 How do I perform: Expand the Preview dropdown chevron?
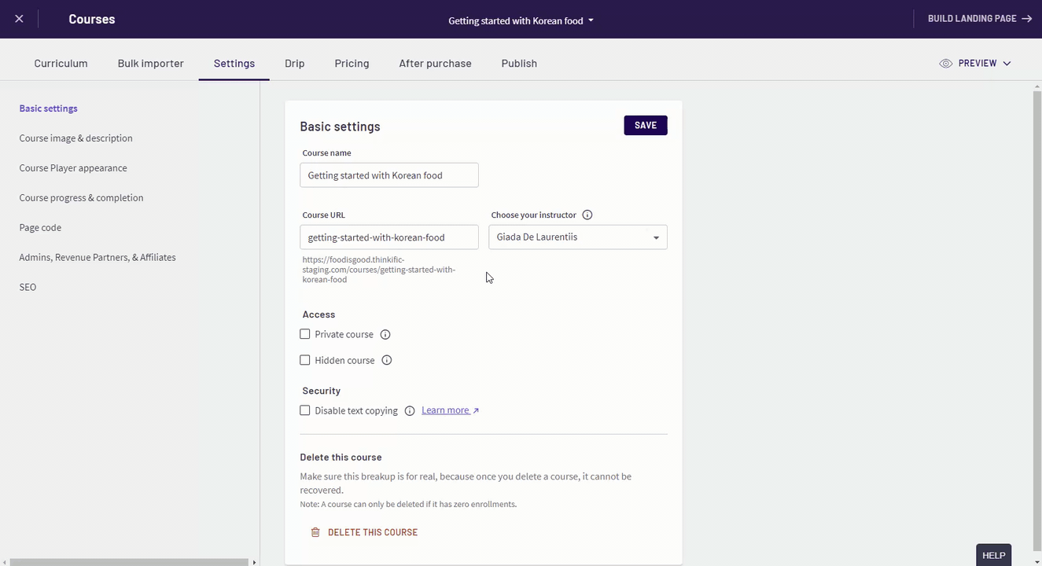point(1007,64)
